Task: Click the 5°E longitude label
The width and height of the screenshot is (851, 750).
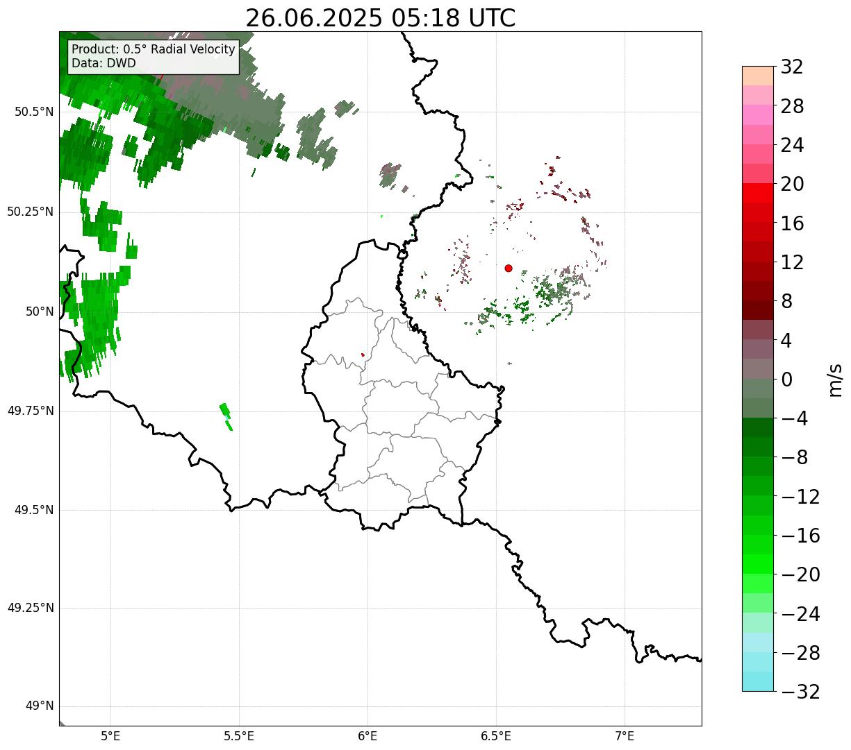Action: (x=110, y=736)
